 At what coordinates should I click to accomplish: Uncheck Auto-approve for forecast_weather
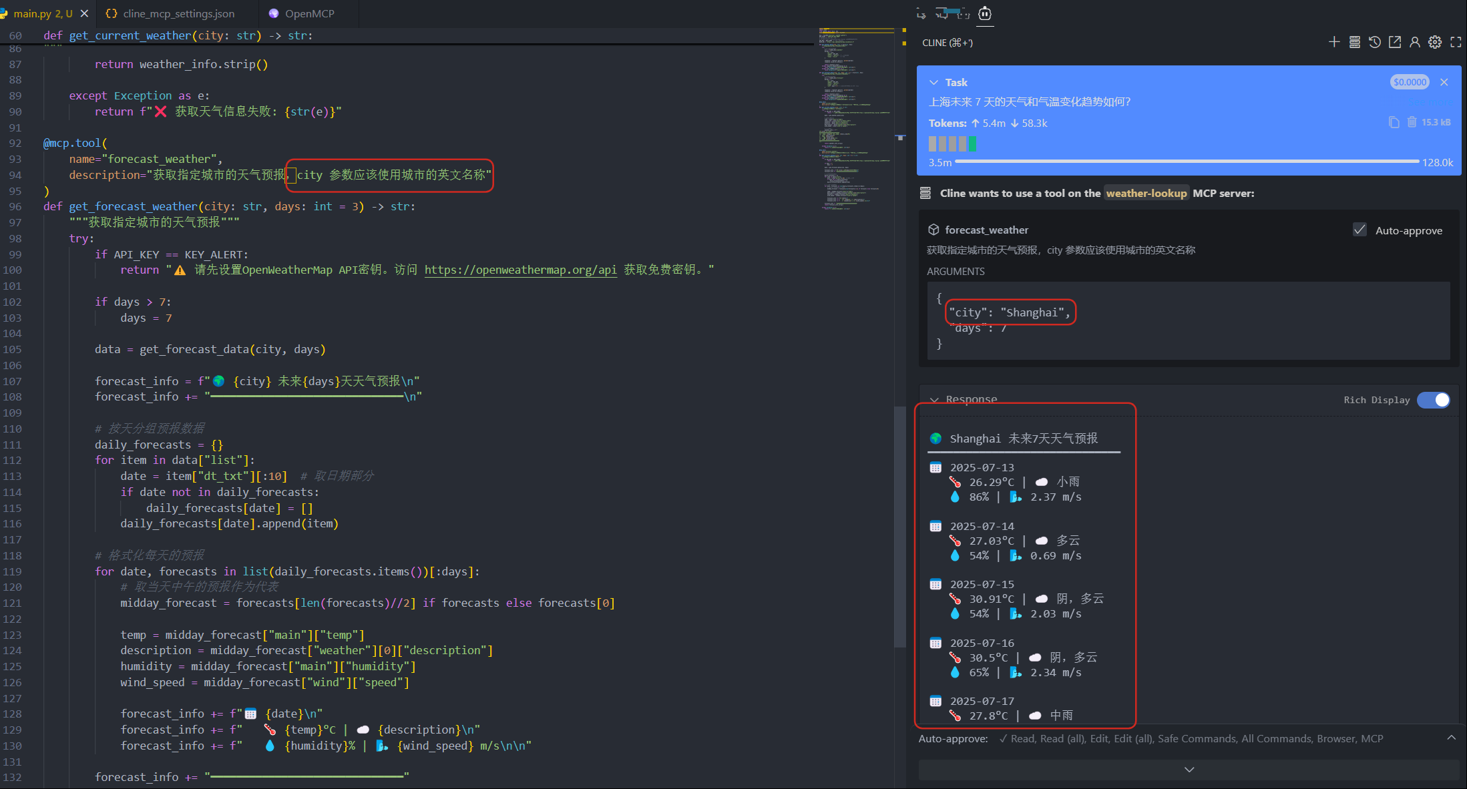pos(1359,230)
